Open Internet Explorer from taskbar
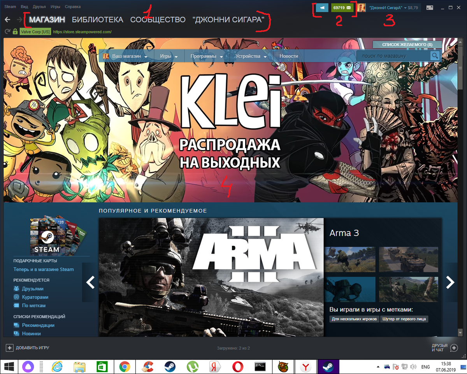This screenshot has width=467, height=374. (57, 367)
